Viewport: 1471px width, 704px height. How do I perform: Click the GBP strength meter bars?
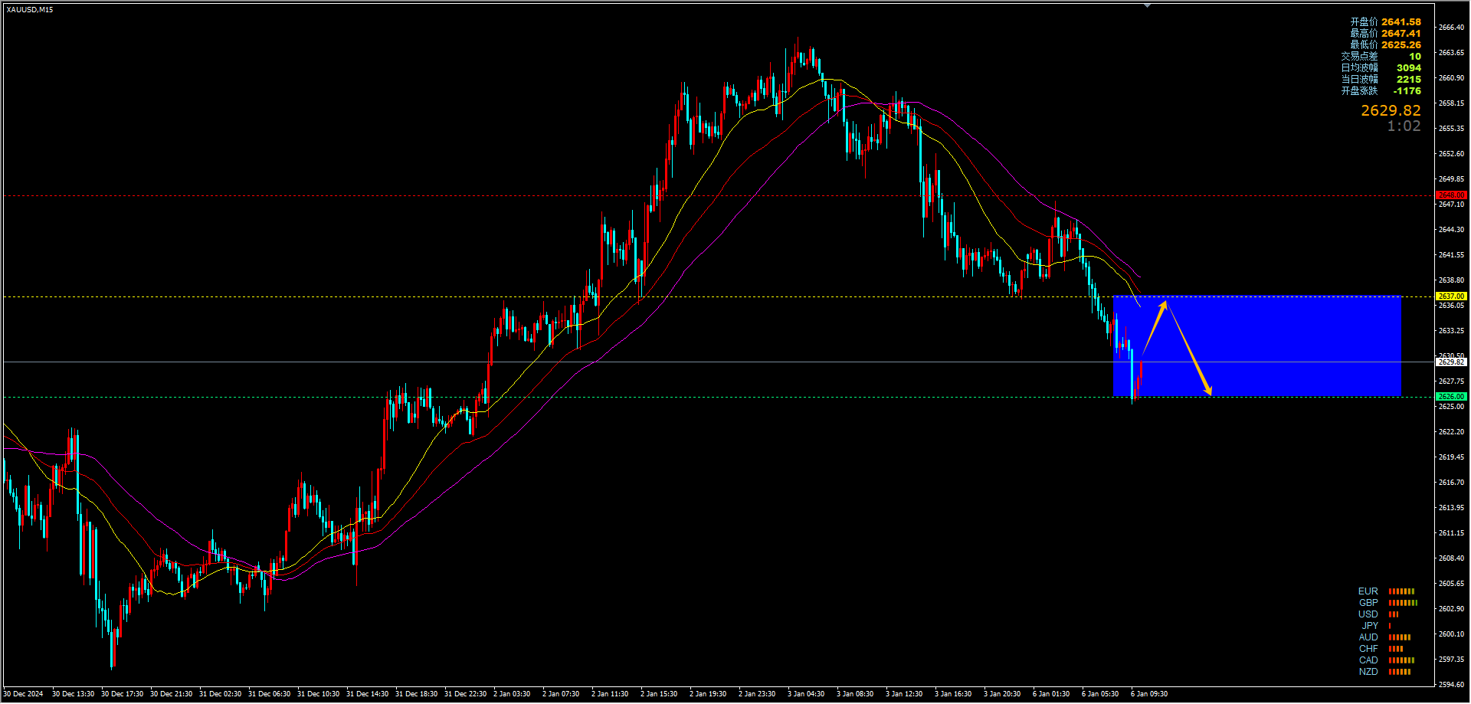tap(1403, 603)
